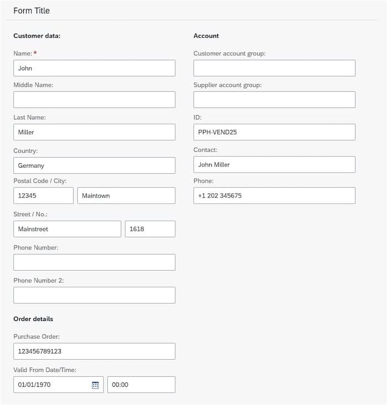The height and width of the screenshot is (405, 387).
Task: Edit the Postal Code field 12345
Action: pos(43,195)
